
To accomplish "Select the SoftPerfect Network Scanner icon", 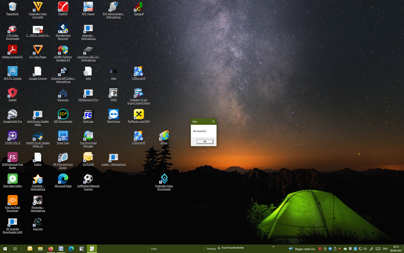I will point(88,182).
